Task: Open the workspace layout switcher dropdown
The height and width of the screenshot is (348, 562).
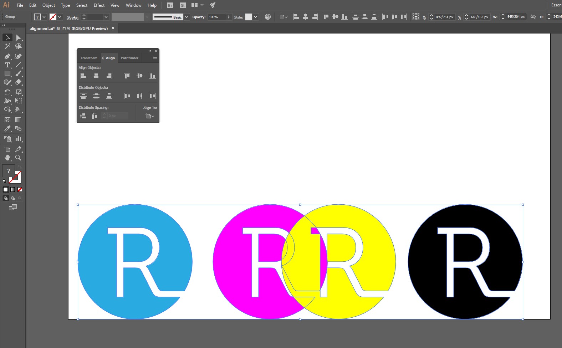Action: [198, 5]
